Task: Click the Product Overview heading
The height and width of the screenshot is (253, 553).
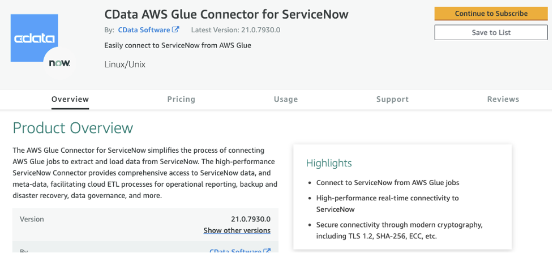Action: click(72, 128)
